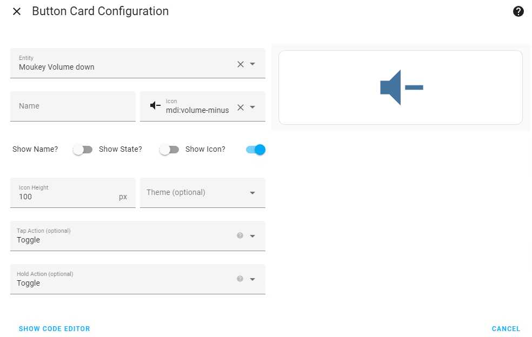
Task: Close the Button Card Configuration dialog
Action: (16, 11)
